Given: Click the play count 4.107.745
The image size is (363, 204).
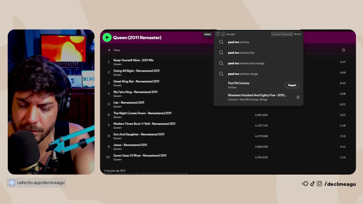Looking at the screenshot, I should click(x=261, y=126).
